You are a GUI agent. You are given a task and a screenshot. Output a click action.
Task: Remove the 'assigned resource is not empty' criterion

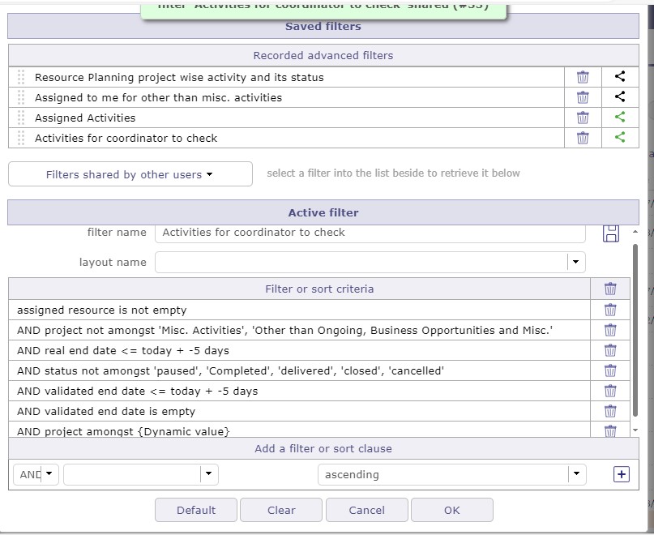click(x=610, y=310)
